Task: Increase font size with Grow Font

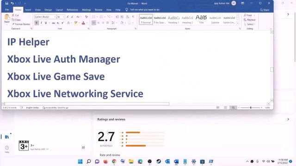Action: (x=68, y=17)
